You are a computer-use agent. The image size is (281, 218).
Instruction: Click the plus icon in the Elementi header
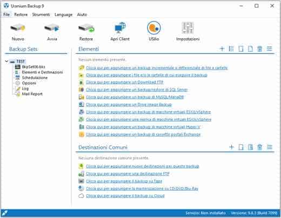pos(222,49)
